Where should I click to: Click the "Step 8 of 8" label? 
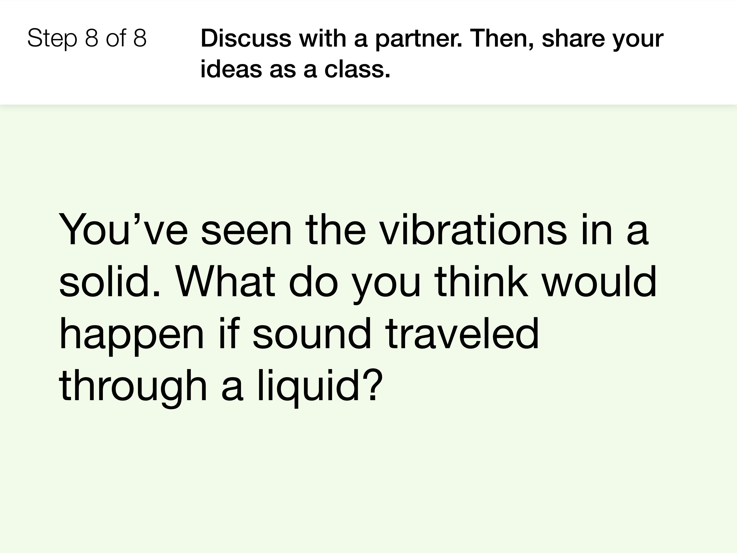87,38
